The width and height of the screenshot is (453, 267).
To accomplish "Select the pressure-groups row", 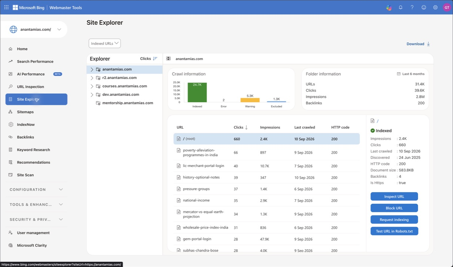I will coord(266,189).
